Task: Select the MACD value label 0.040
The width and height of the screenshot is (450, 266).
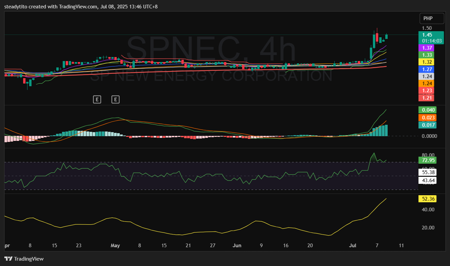Action: (427, 110)
